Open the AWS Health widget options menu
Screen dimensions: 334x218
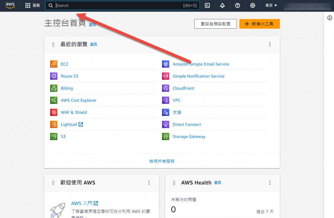click(x=270, y=183)
